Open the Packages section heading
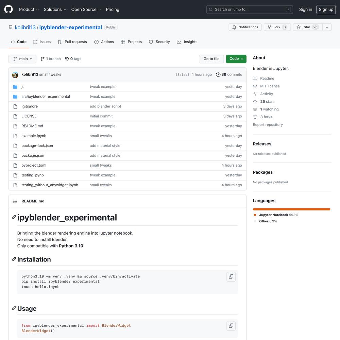This screenshot has width=340, height=340. tap(262, 172)
